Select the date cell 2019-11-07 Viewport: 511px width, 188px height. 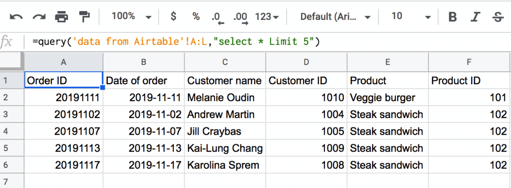(x=144, y=131)
